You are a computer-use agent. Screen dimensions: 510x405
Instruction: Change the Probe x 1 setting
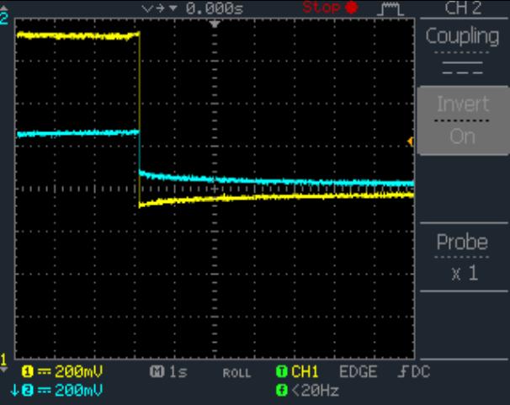(463, 257)
